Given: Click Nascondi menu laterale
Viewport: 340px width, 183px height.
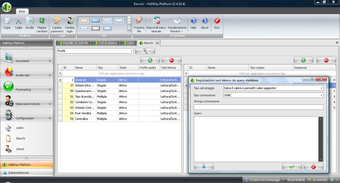Looking at the screenshot, I should pos(156,25).
